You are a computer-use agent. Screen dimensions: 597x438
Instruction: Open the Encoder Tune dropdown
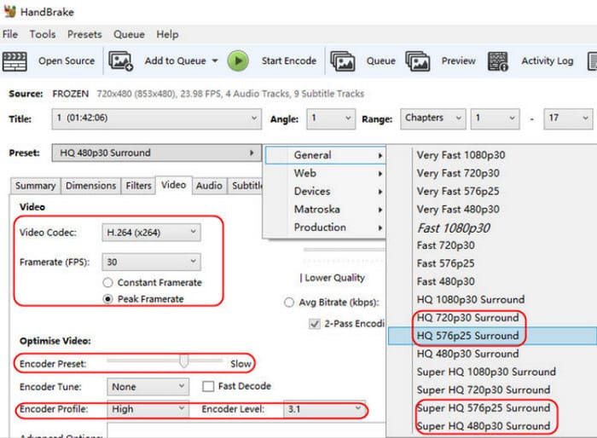click(x=148, y=387)
